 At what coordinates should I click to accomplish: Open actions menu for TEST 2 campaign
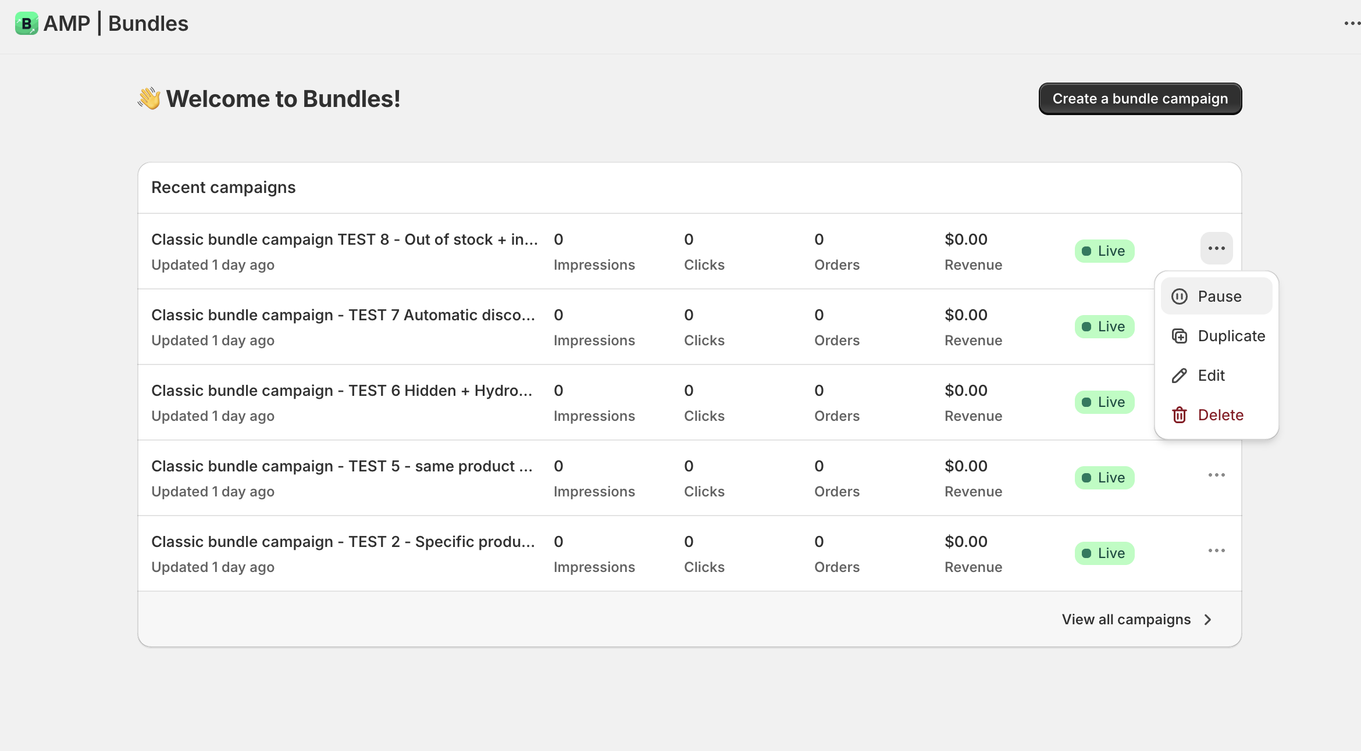(x=1216, y=551)
